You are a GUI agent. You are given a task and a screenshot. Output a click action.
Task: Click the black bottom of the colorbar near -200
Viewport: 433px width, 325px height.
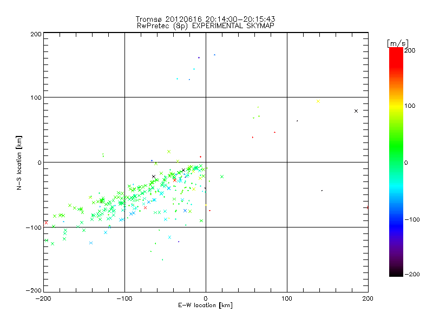point(396,273)
